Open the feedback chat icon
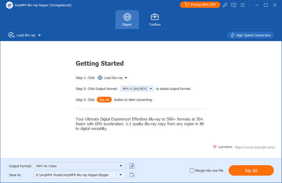This screenshot has height=183, width=282. 234,5
